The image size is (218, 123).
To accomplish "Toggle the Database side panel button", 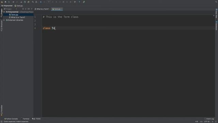I will pyautogui.click(x=216, y=26).
